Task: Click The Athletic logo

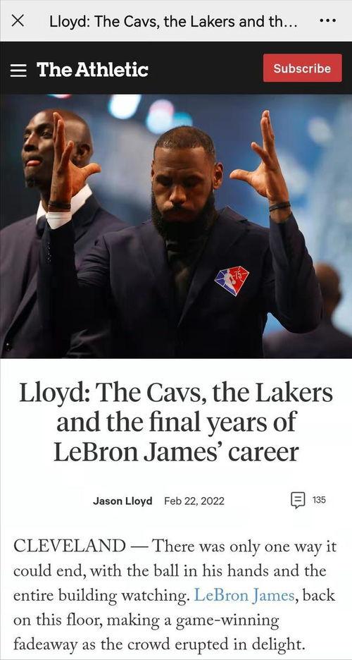Action: click(x=92, y=69)
